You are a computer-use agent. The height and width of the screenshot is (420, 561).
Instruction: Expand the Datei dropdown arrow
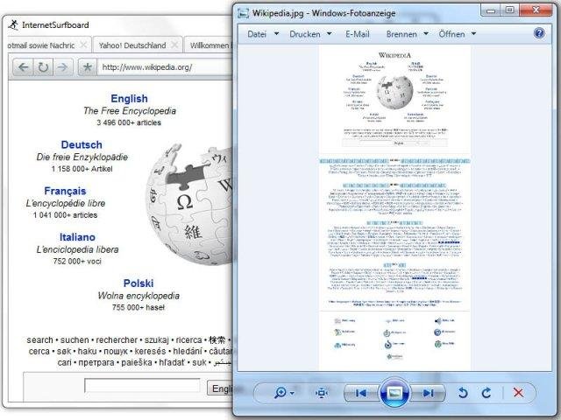pos(276,33)
